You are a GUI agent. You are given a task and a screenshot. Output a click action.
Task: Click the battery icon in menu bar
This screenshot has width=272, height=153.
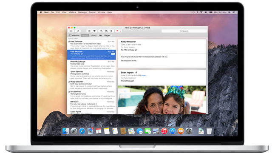coord(211,12)
